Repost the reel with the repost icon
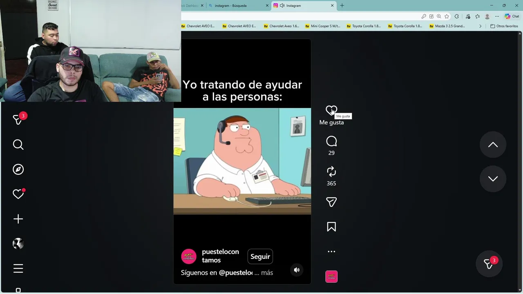 [331, 171]
